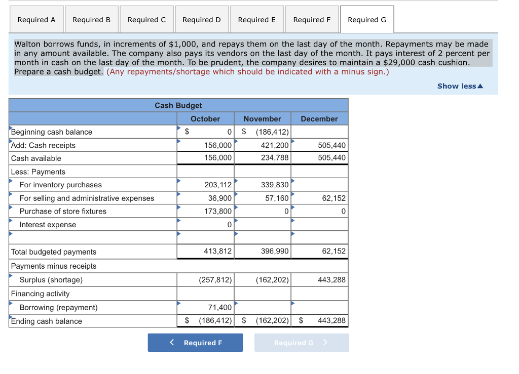Screen dimensions: 519x374
Task: Click empty December beginning cash balance cell
Action: [x=319, y=132]
